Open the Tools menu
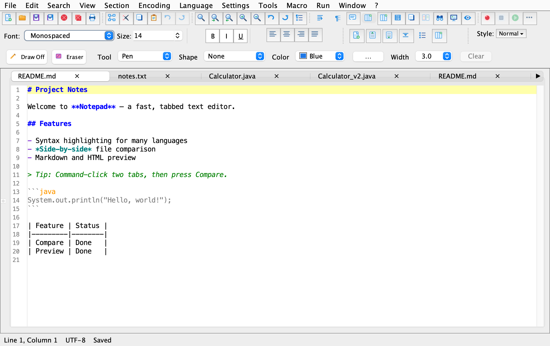Viewport: 550px width, 346px height. (x=268, y=5)
